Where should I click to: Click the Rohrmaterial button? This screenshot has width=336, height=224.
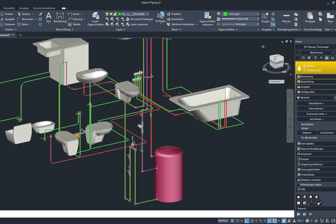tap(316, 109)
